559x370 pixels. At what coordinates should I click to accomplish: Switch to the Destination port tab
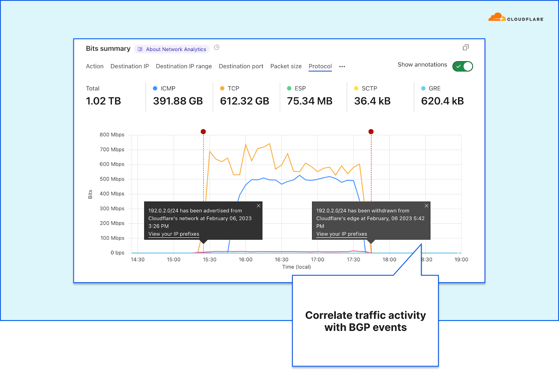(241, 66)
